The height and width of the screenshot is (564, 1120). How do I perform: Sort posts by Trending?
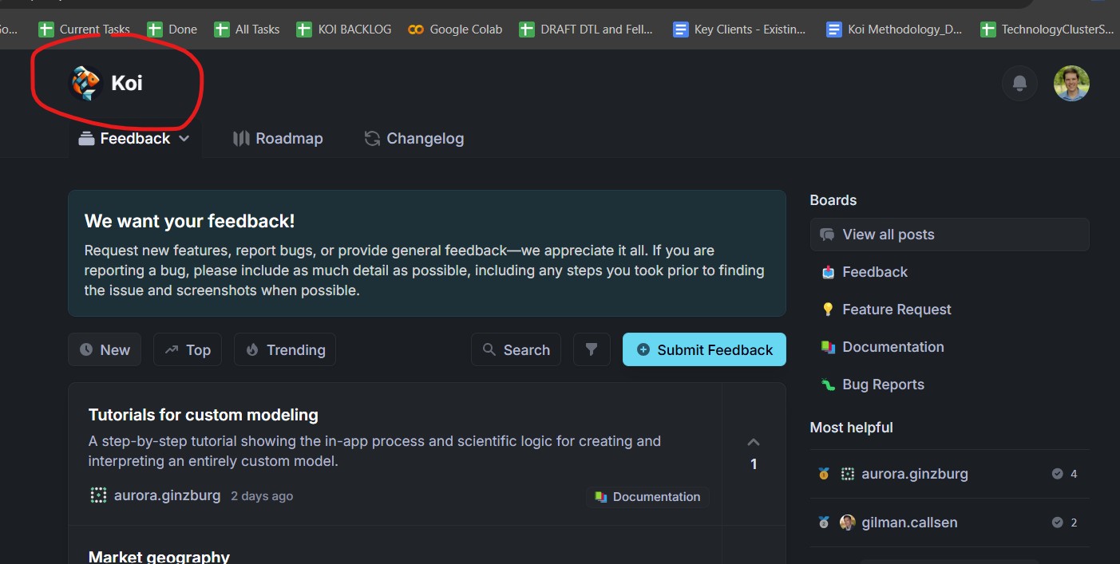tap(285, 349)
